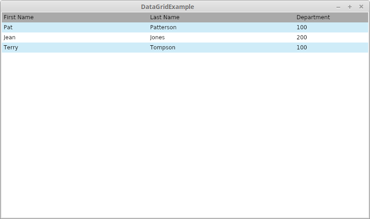Screen dimensions: 370x219
Task: Select the department 200 cell
Action: [302, 37]
